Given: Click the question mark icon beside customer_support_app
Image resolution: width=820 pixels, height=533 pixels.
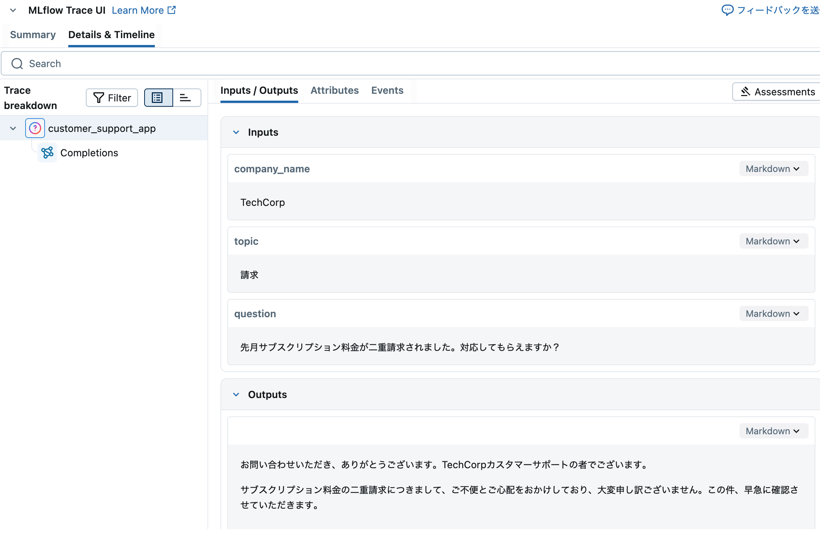Looking at the screenshot, I should (35, 128).
